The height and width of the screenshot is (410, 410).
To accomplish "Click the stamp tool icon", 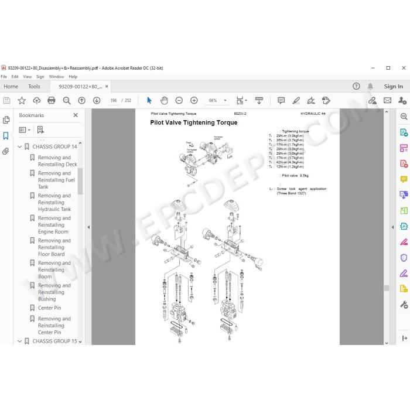I will [x=326, y=100].
